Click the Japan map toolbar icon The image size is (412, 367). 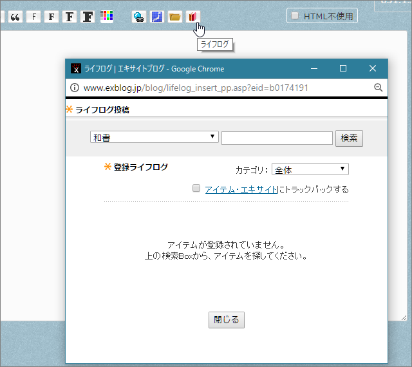(x=157, y=17)
